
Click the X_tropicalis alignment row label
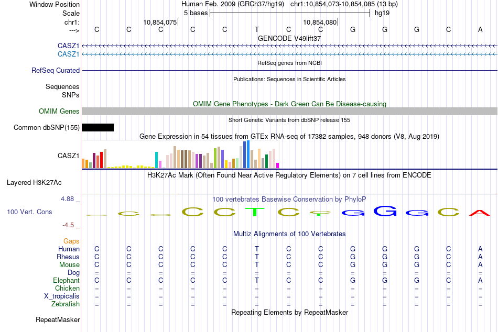[62, 296]
